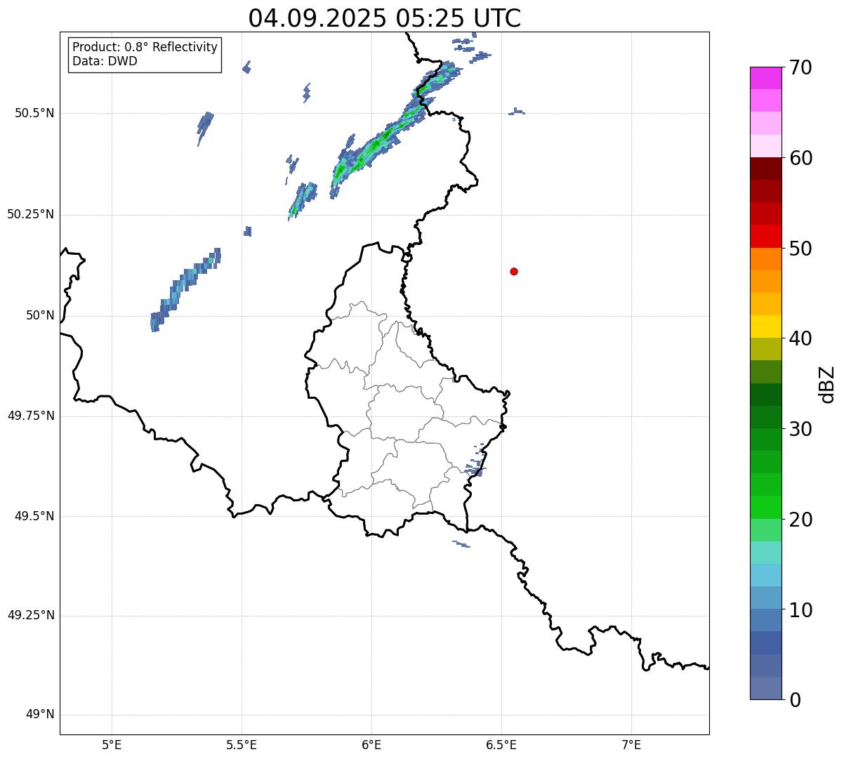
Task: Click the 49.75°N latitude label
Action: pyautogui.click(x=31, y=416)
